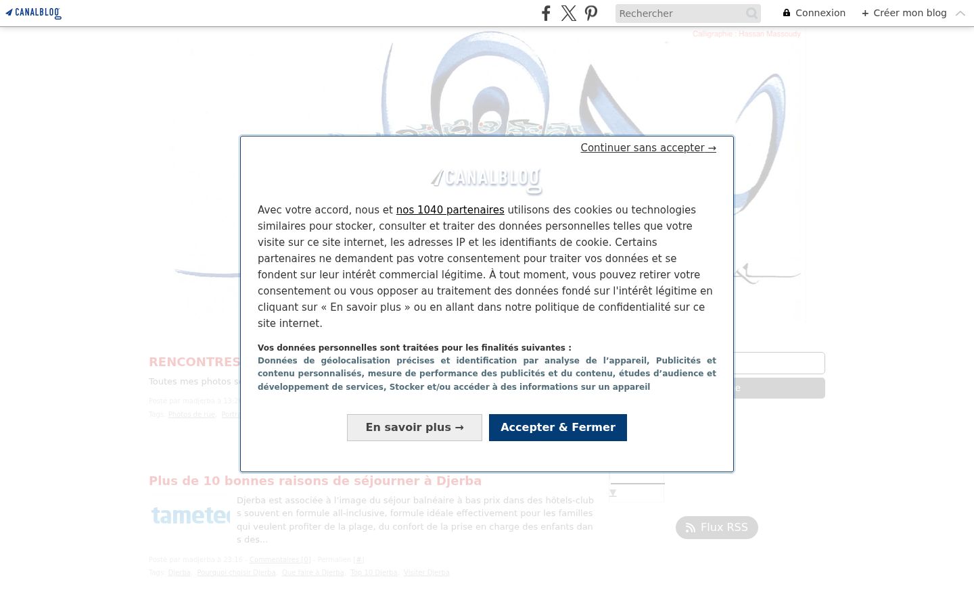Select tag Pourquoi choisir Djerba

(236, 573)
